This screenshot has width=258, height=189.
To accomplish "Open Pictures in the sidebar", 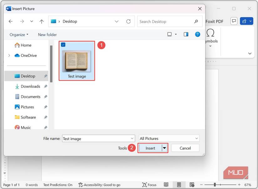I will tap(24, 107).
